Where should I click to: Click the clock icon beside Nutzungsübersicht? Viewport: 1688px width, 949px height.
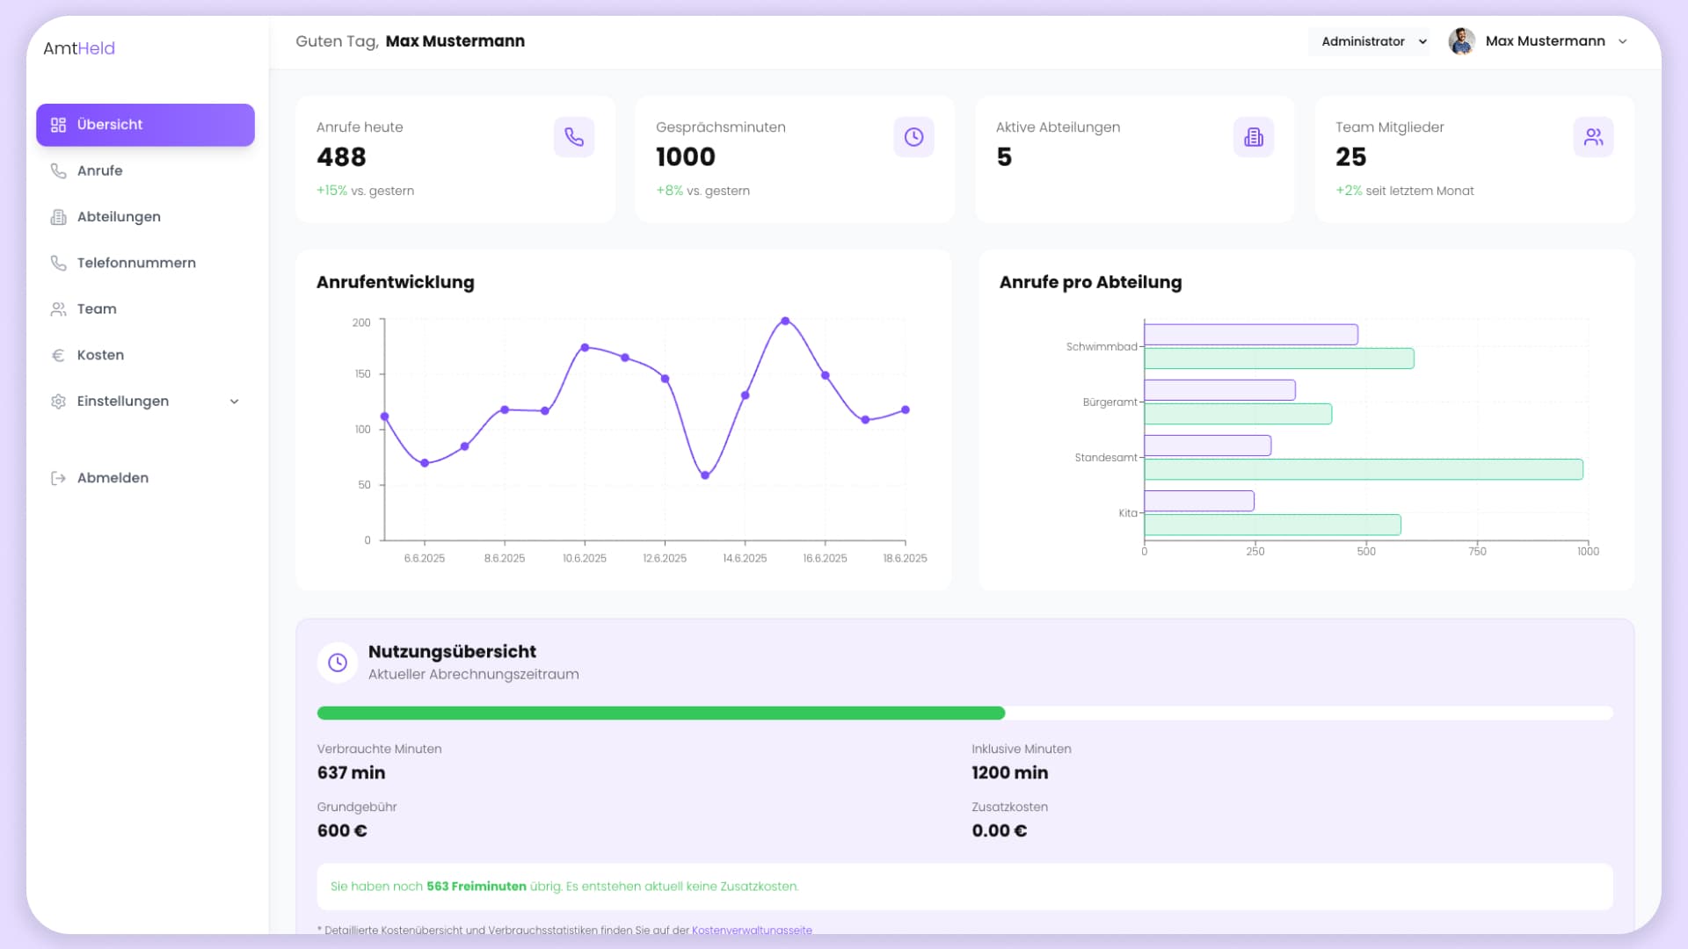338,663
